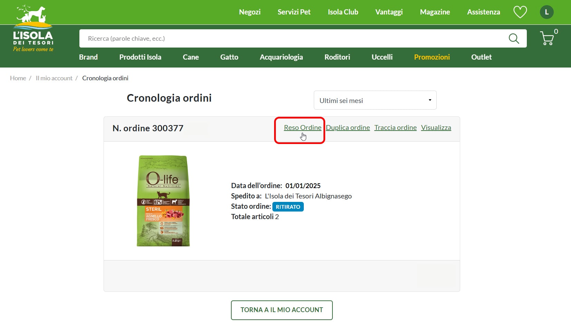Go to Servizi Pet
571x329 pixels.
pyautogui.click(x=294, y=12)
